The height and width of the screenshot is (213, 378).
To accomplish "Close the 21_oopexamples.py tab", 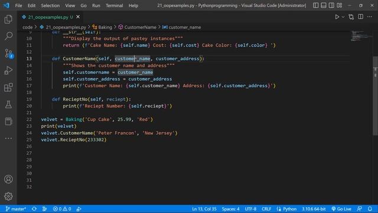I will coord(78,17).
